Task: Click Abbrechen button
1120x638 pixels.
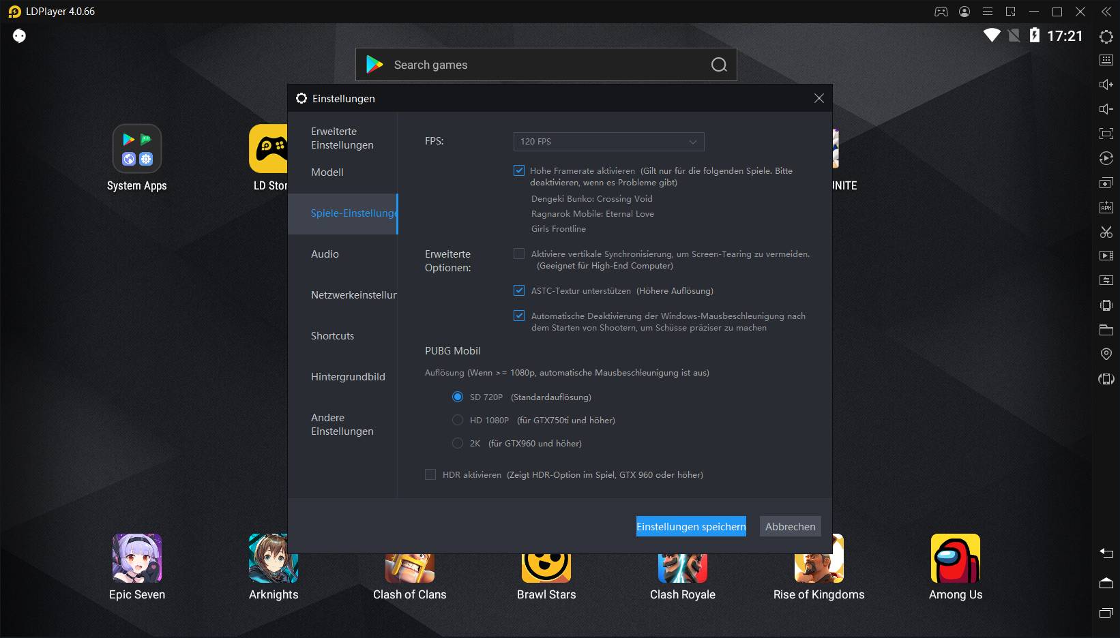Action: click(x=790, y=526)
